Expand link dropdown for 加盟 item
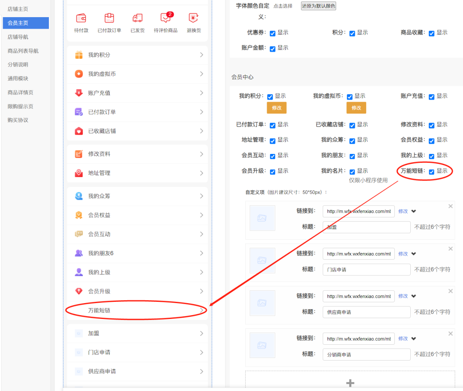The image size is (463, 391). coord(414,211)
